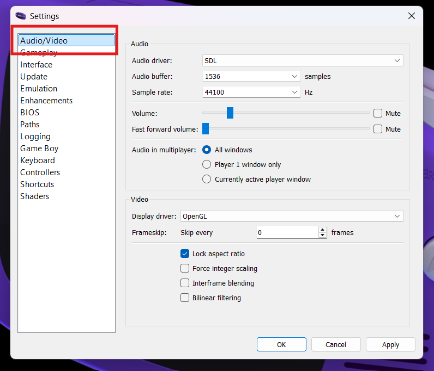
Task: Open the Audio buffer dropdown
Action: (251, 76)
